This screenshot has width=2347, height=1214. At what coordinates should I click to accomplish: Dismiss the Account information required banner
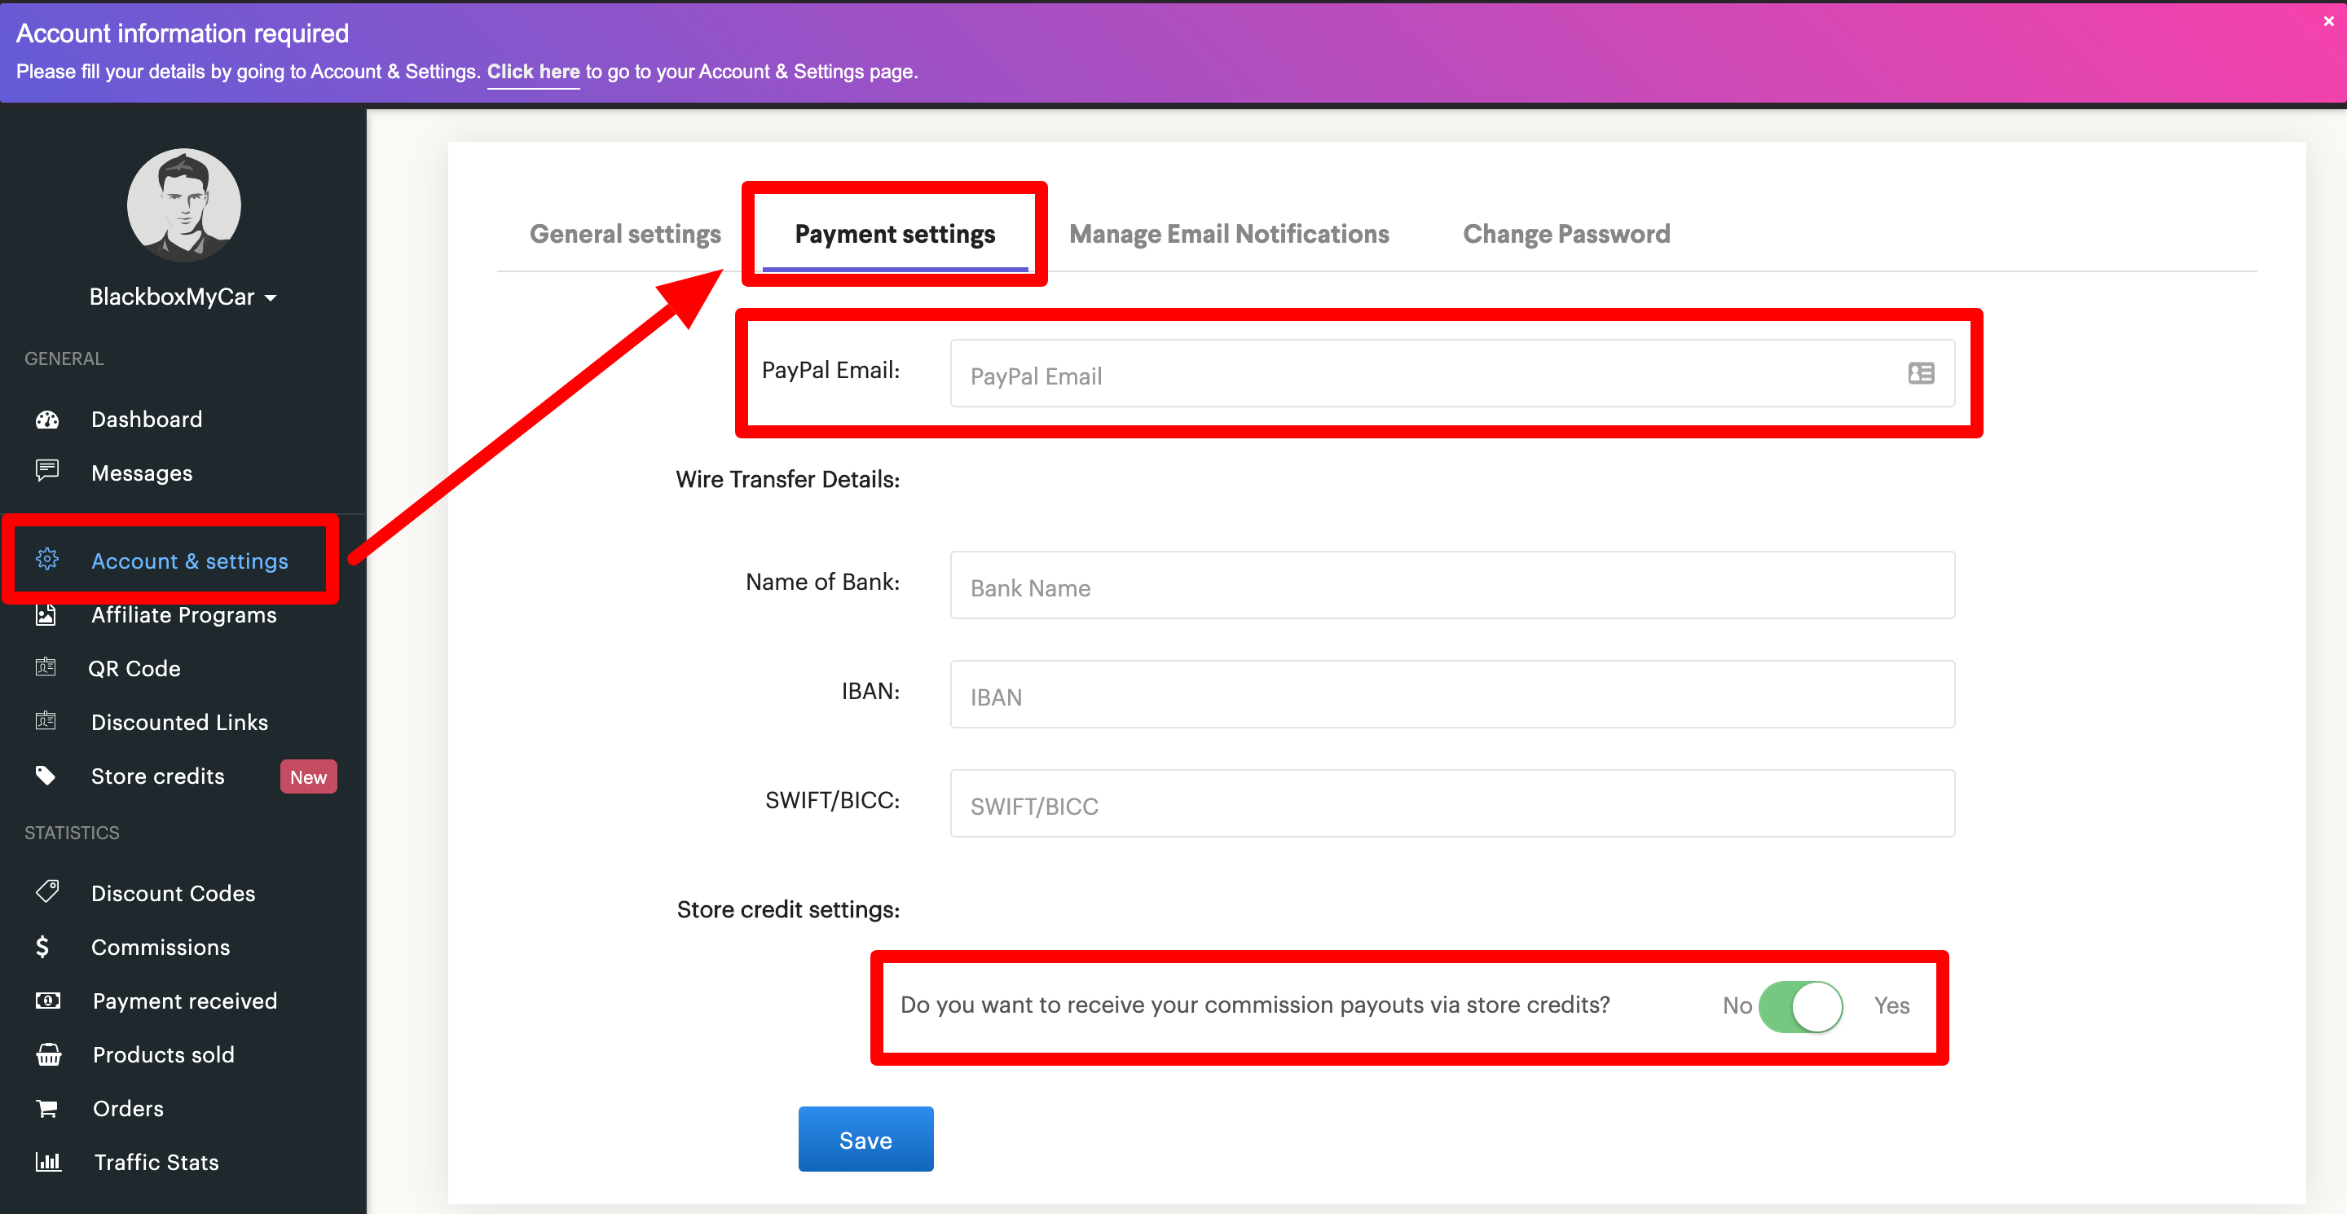click(x=2328, y=21)
